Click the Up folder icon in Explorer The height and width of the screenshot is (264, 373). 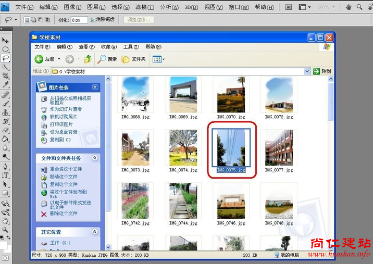(88, 59)
